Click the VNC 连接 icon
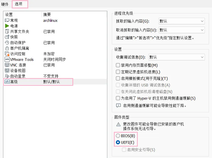212x158 pixels. coord(7,65)
